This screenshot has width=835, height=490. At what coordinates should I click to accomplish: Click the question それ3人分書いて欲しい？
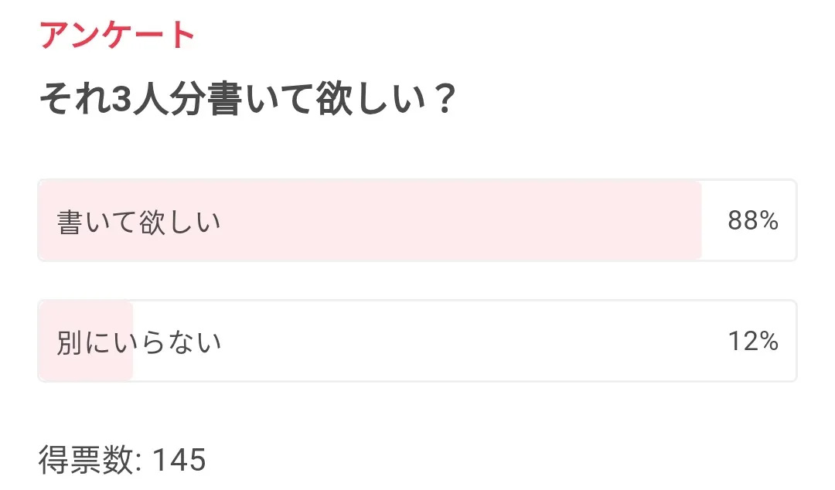point(246,100)
